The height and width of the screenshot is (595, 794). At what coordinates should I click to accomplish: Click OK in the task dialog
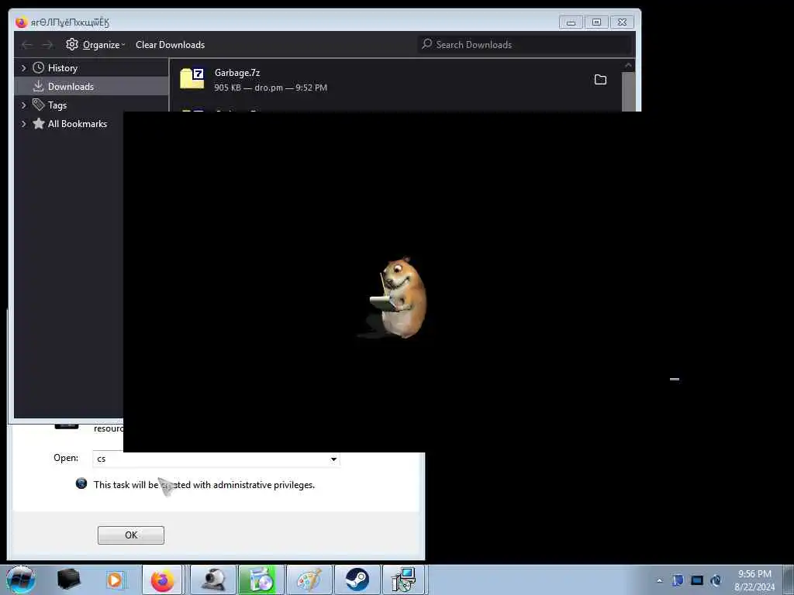pos(130,535)
